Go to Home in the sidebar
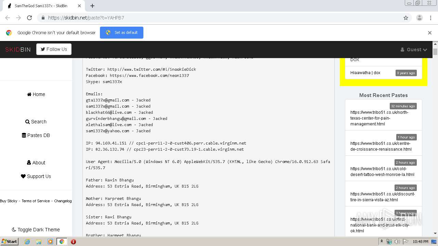The height and width of the screenshot is (246, 438). 36,94
